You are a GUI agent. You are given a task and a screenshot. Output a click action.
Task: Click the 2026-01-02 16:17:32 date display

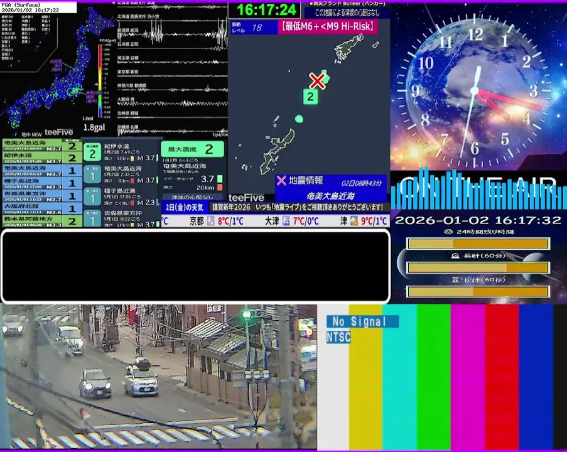(x=478, y=220)
